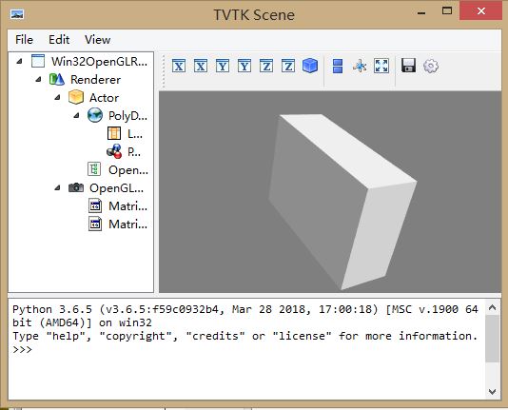508x410 pixels.
Task: Toggle axes indicator icon
Action: [x=360, y=66]
